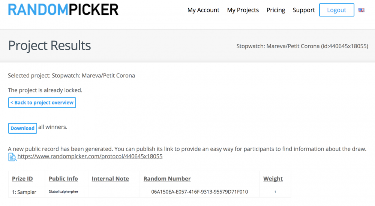Viewport: 375px width, 206px height.
Task: Click the protocol document icon
Action: (12, 157)
